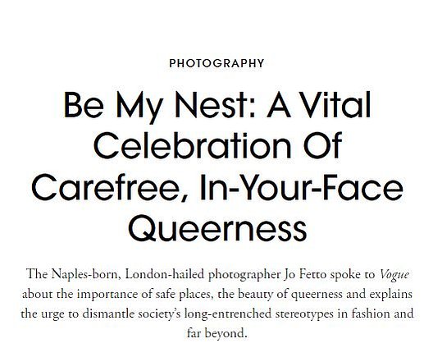433x357 pixels.
Task: Click the word "stereotypes" in the paragraph
Action: (304, 314)
